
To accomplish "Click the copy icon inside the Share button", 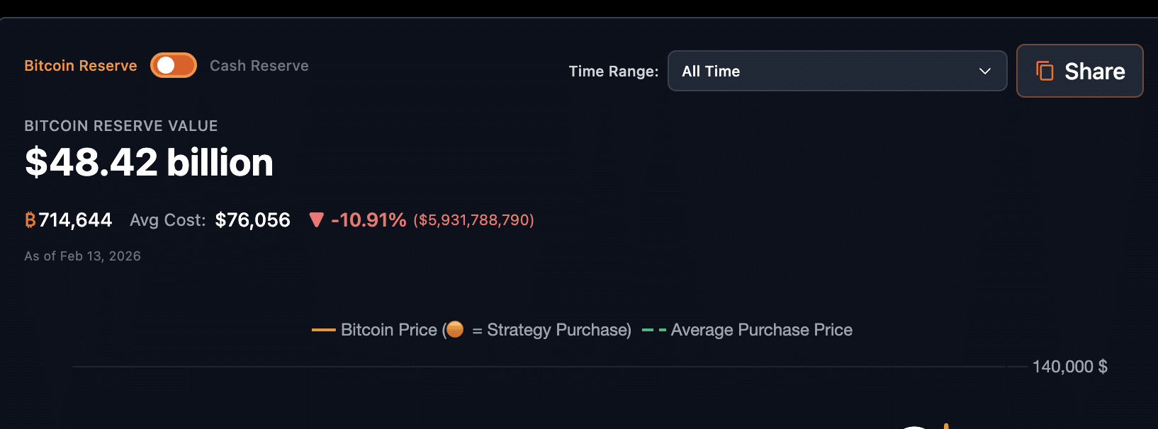I will [1044, 71].
